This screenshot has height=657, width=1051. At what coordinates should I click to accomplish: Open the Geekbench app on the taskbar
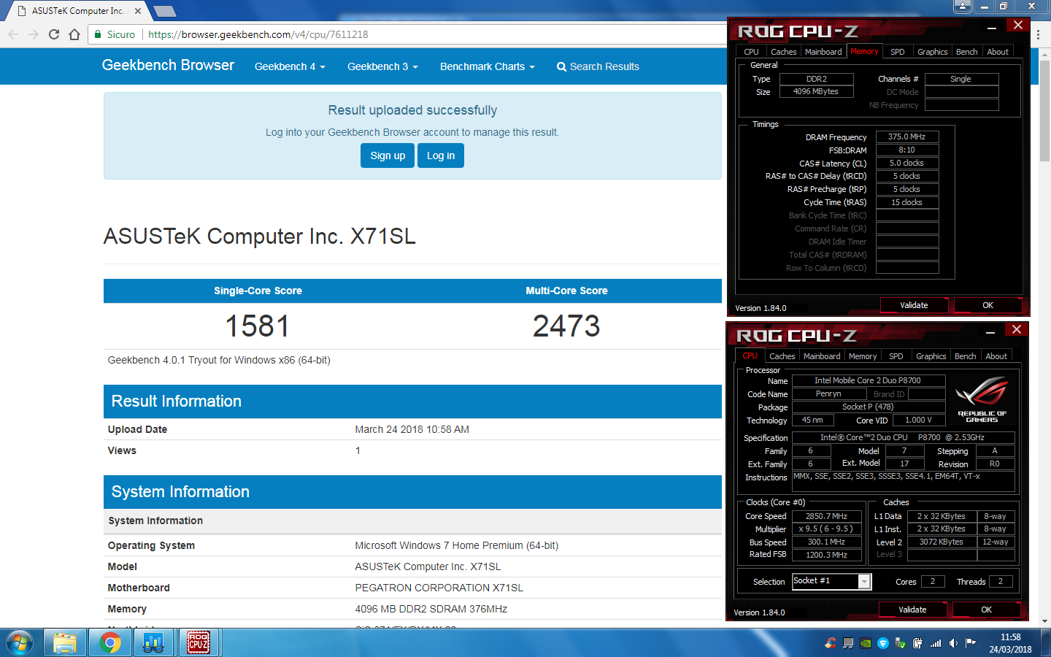(x=153, y=643)
